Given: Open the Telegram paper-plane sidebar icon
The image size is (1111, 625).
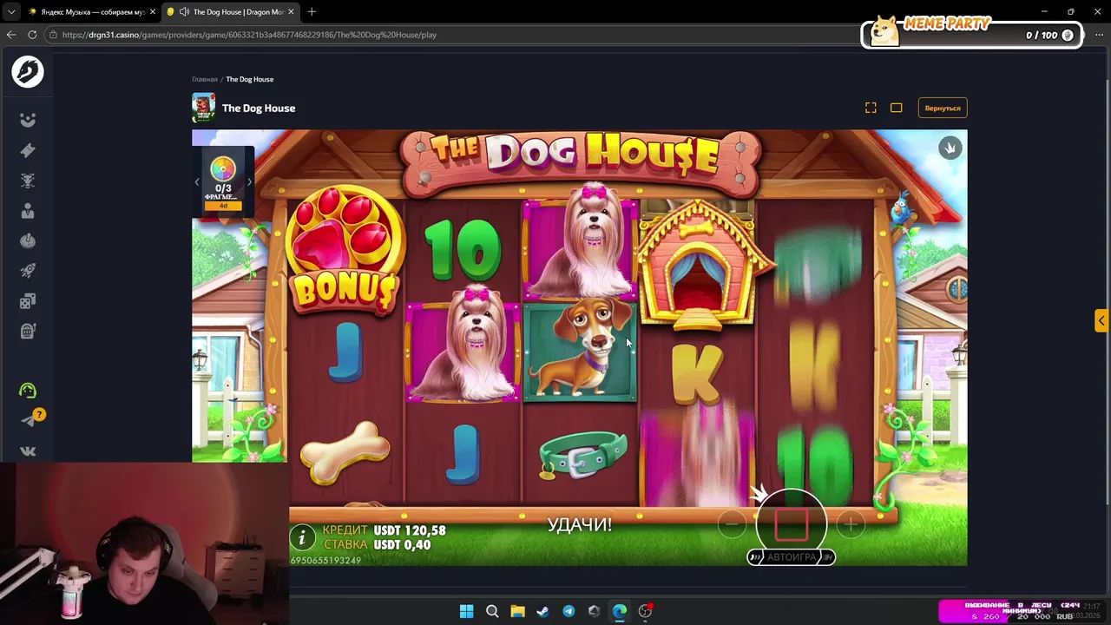Looking at the screenshot, I should 28,421.
